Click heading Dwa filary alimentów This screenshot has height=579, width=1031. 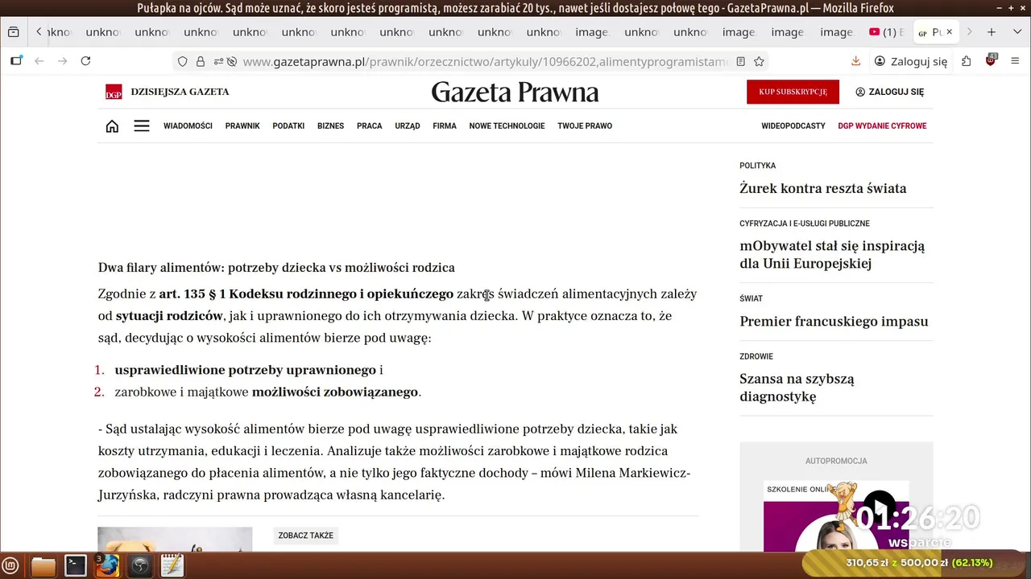pos(276,268)
